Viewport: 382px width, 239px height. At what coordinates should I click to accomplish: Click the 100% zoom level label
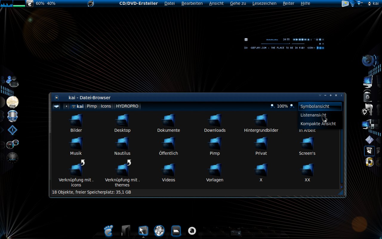[282, 106]
